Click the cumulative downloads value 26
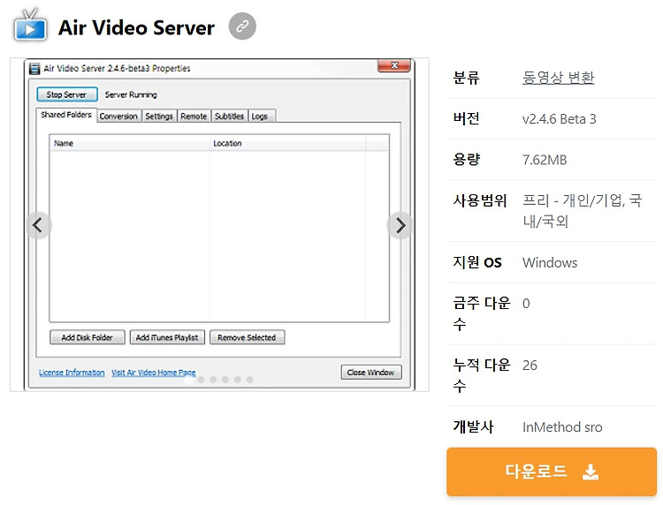This screenshot has height=505, width=663. coord(530,366)
